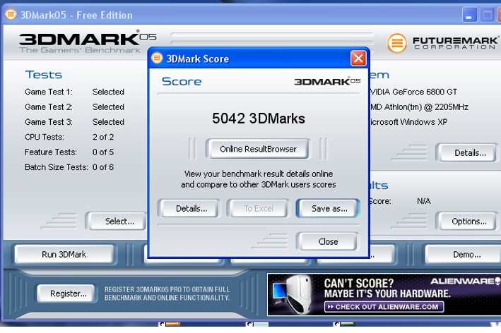This screenshot has height=333, width=501.
Task: Click Select... button under Tests
Action: (117, 221)
